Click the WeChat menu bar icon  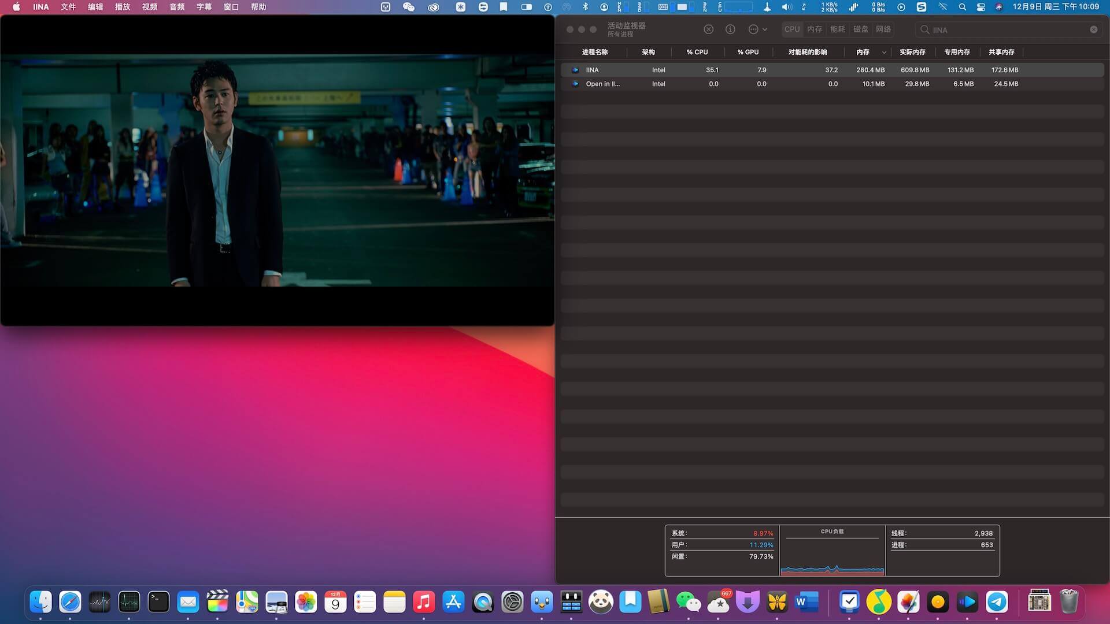409,7
